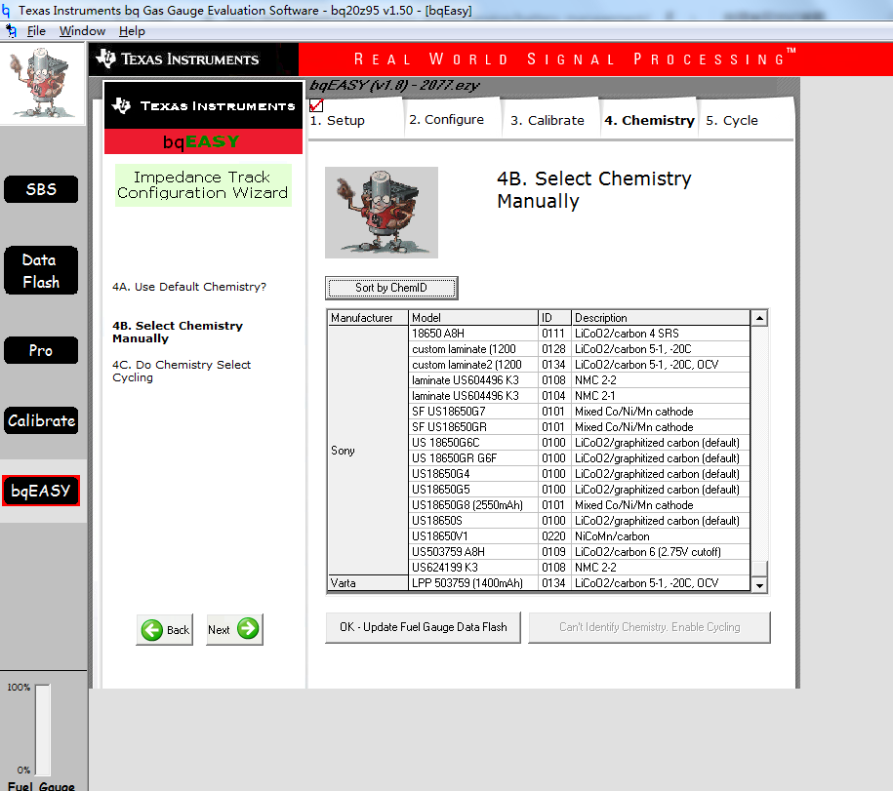893x791 pixels.
Task: Click the mascot image beside Select Chemistry
Action: 382,213
